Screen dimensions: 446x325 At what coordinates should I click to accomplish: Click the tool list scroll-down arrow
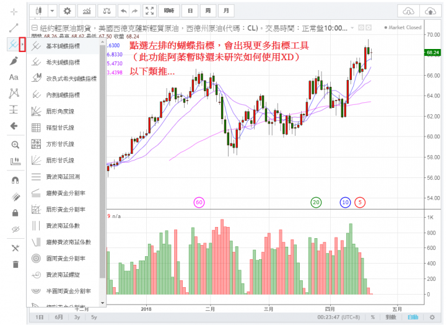pos(102,303)
